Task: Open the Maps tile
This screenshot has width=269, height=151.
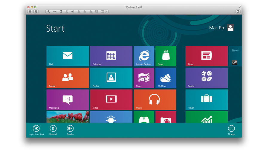Action: click(x=144, y=78)
